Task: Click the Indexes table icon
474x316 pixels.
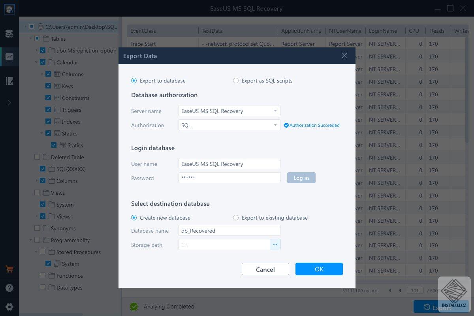Action: point(57,122)
